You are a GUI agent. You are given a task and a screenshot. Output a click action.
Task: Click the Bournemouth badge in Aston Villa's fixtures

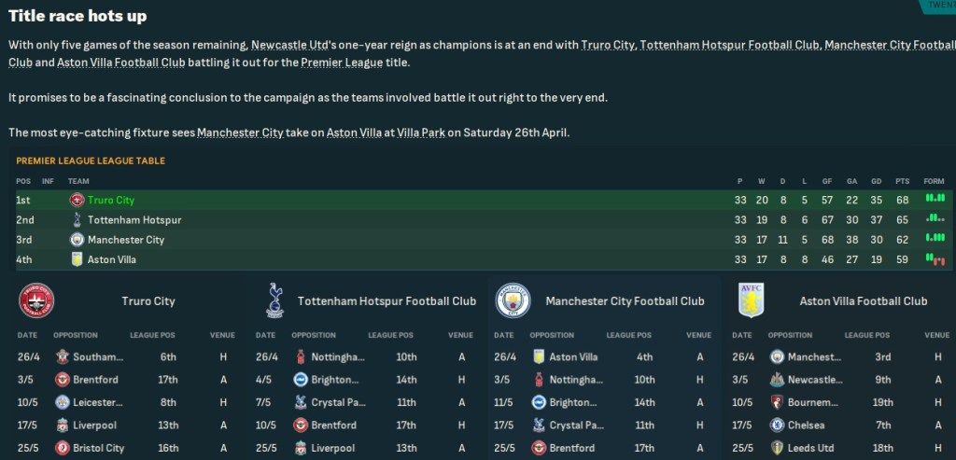click(x=778, y=402)
